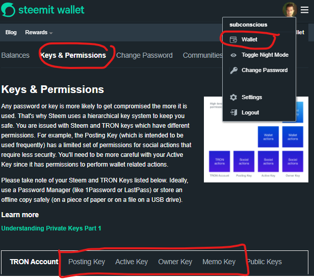Open Understanding Private Keys Part 1 link
Screen dimensions: 314x279
(51, 228)
